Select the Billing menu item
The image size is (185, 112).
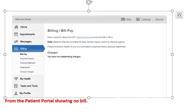[x=28, y=49]
